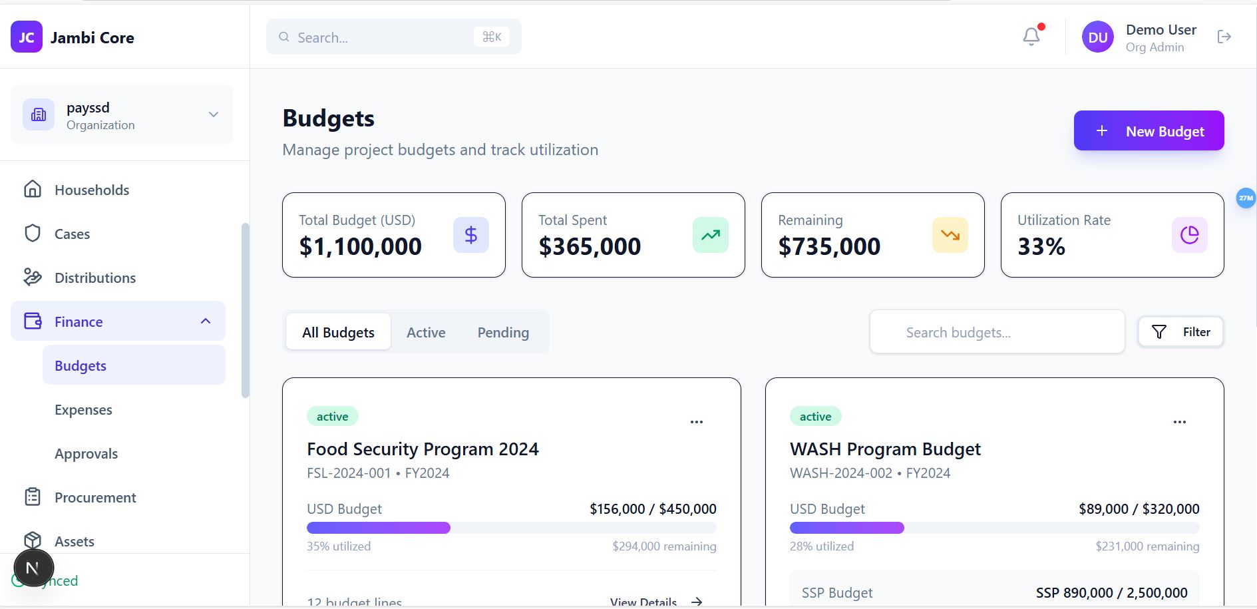Click the Cases shield icon
This screenshot has width=1257, height=609.
point(33,234)
